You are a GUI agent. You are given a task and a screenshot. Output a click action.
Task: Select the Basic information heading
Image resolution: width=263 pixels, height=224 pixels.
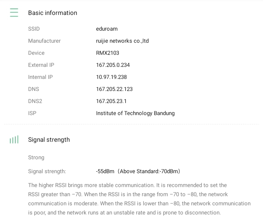(53, 13)
